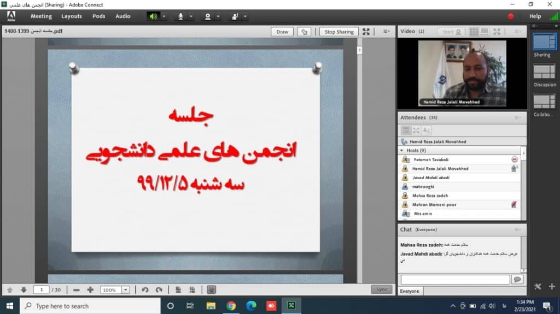560x314 pixels.
Task: Go to next page with down arrow
Action: [x=24, y=290]
